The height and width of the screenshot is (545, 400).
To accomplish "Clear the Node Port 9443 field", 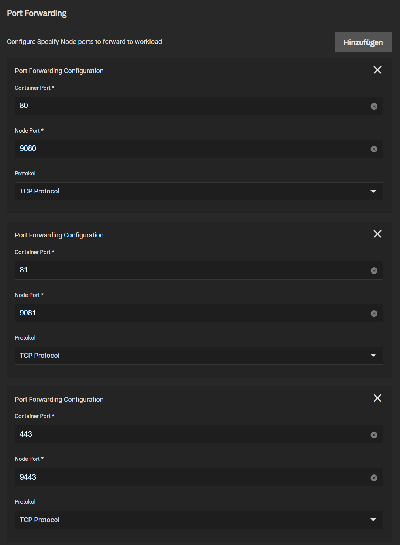I will click(x=374, y=478).
